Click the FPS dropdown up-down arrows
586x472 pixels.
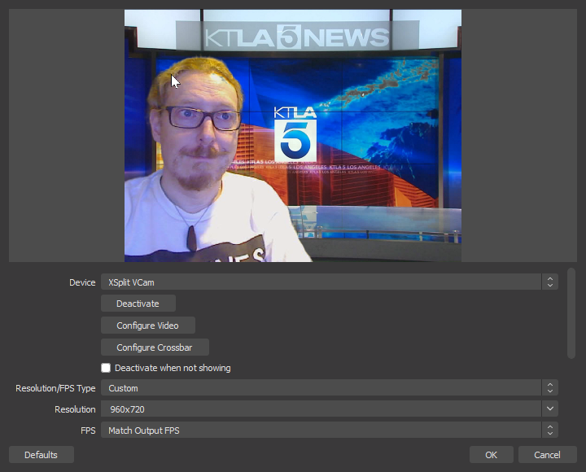pos(549,430)
